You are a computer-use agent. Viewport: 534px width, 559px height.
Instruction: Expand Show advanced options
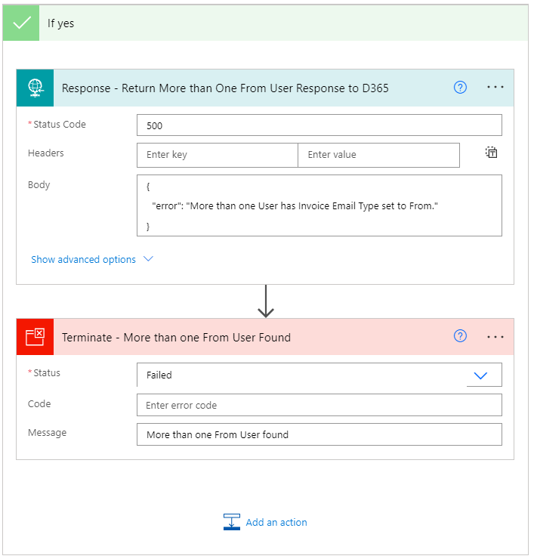click(91, 259)
